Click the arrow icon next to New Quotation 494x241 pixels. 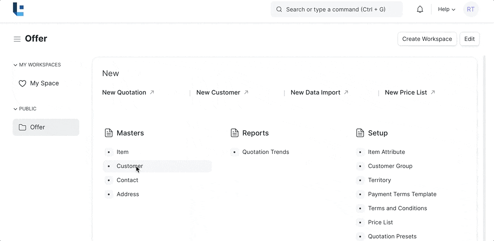[x=152, y=92]
